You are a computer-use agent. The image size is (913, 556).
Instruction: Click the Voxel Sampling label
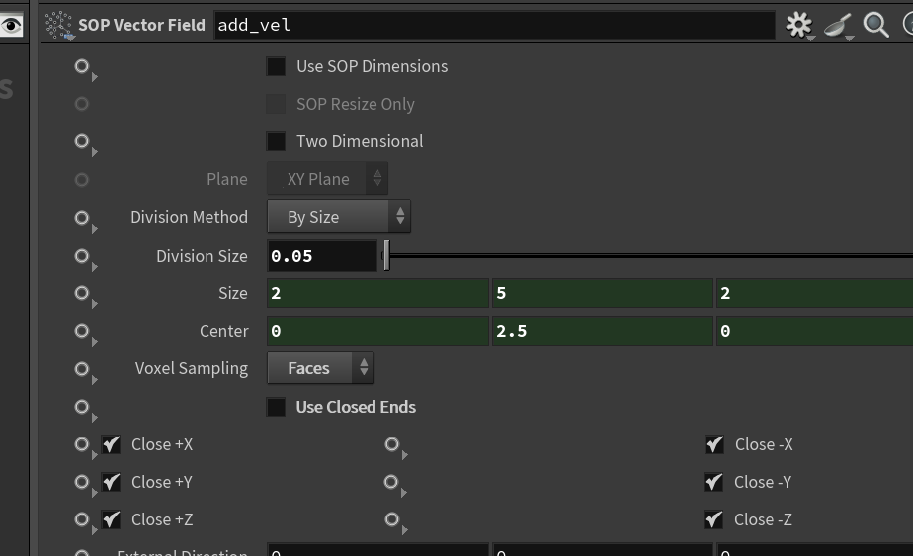click(192, 369)
